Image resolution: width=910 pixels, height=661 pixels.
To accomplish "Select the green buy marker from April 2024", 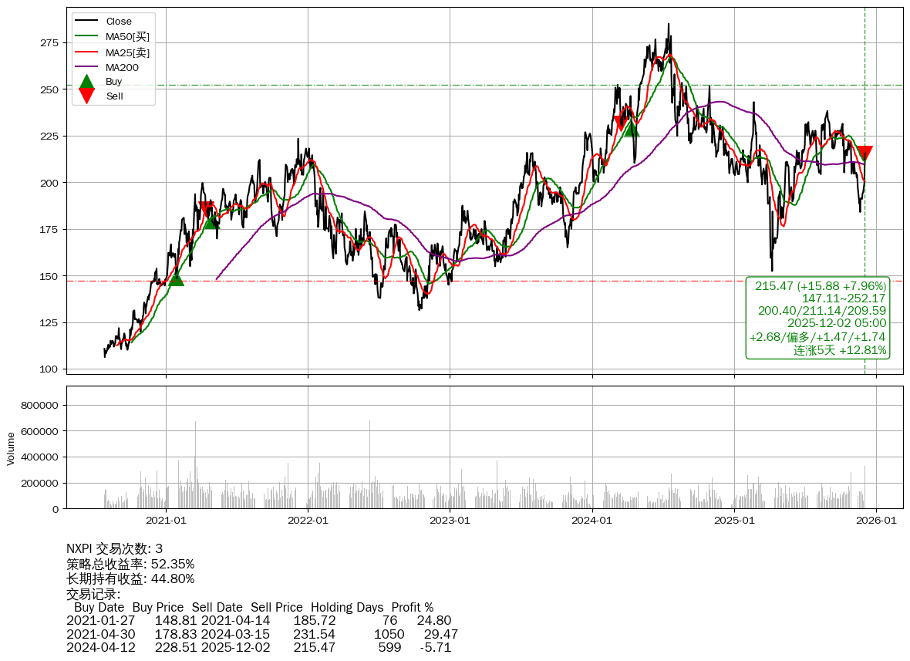I will [632, 128].
